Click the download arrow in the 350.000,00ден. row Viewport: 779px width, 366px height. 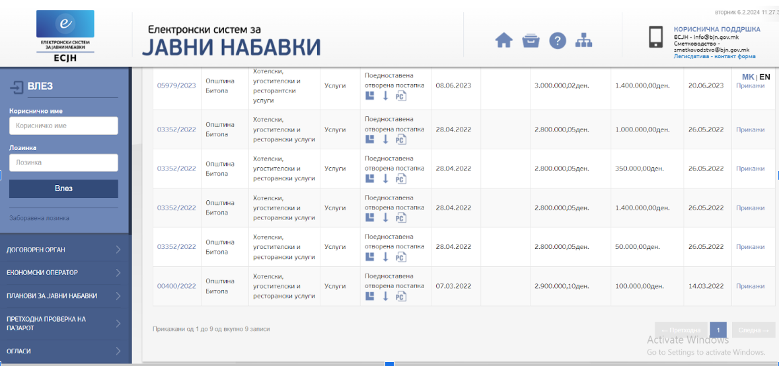click(385, 178)
